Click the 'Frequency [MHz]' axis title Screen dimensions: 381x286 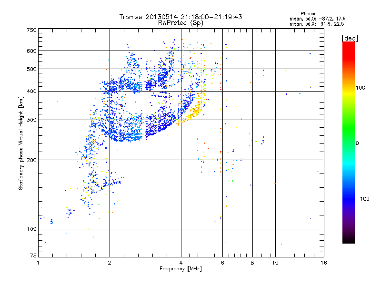point(180,269)
